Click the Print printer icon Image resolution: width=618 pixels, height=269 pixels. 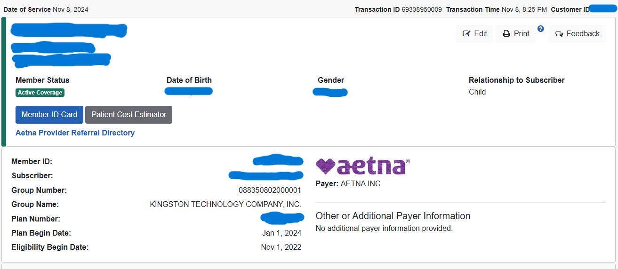click(506, 34)
